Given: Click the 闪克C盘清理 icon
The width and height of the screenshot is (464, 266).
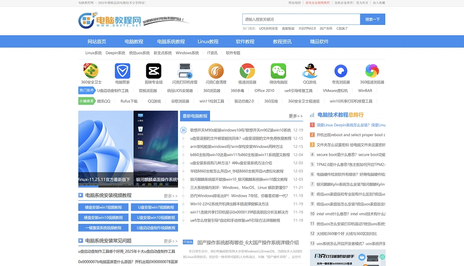Looking at the screenshot, I should pyautogui.click(x=216, y=71).
